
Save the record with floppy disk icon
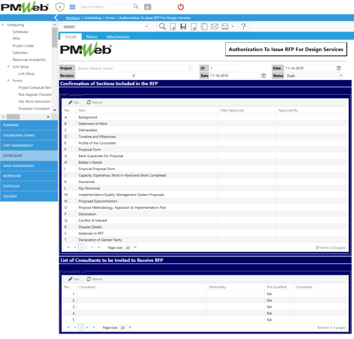(183, 27)
